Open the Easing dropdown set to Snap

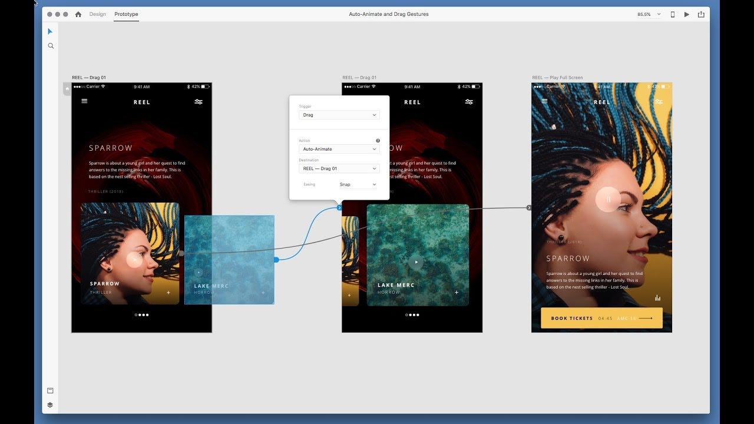coord(358,184)
